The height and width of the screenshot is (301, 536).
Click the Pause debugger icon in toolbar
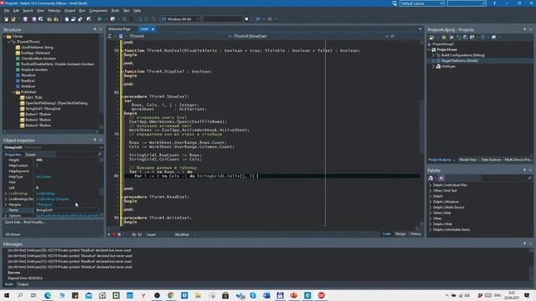coord(124,19)
